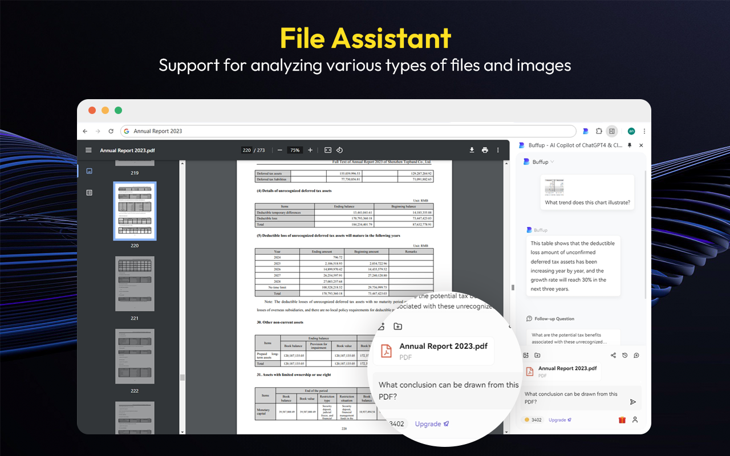Pin the Buffup side panel
The width and height of the screenshot is (730, 456).
[x=630, y=145]
